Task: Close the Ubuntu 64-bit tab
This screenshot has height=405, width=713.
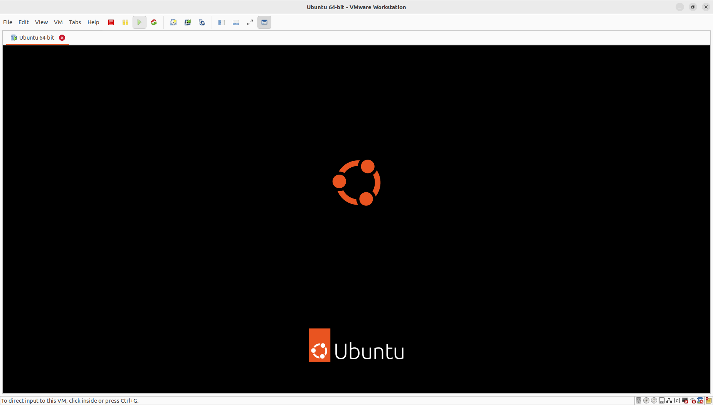Action: click(x=62, y=38)
